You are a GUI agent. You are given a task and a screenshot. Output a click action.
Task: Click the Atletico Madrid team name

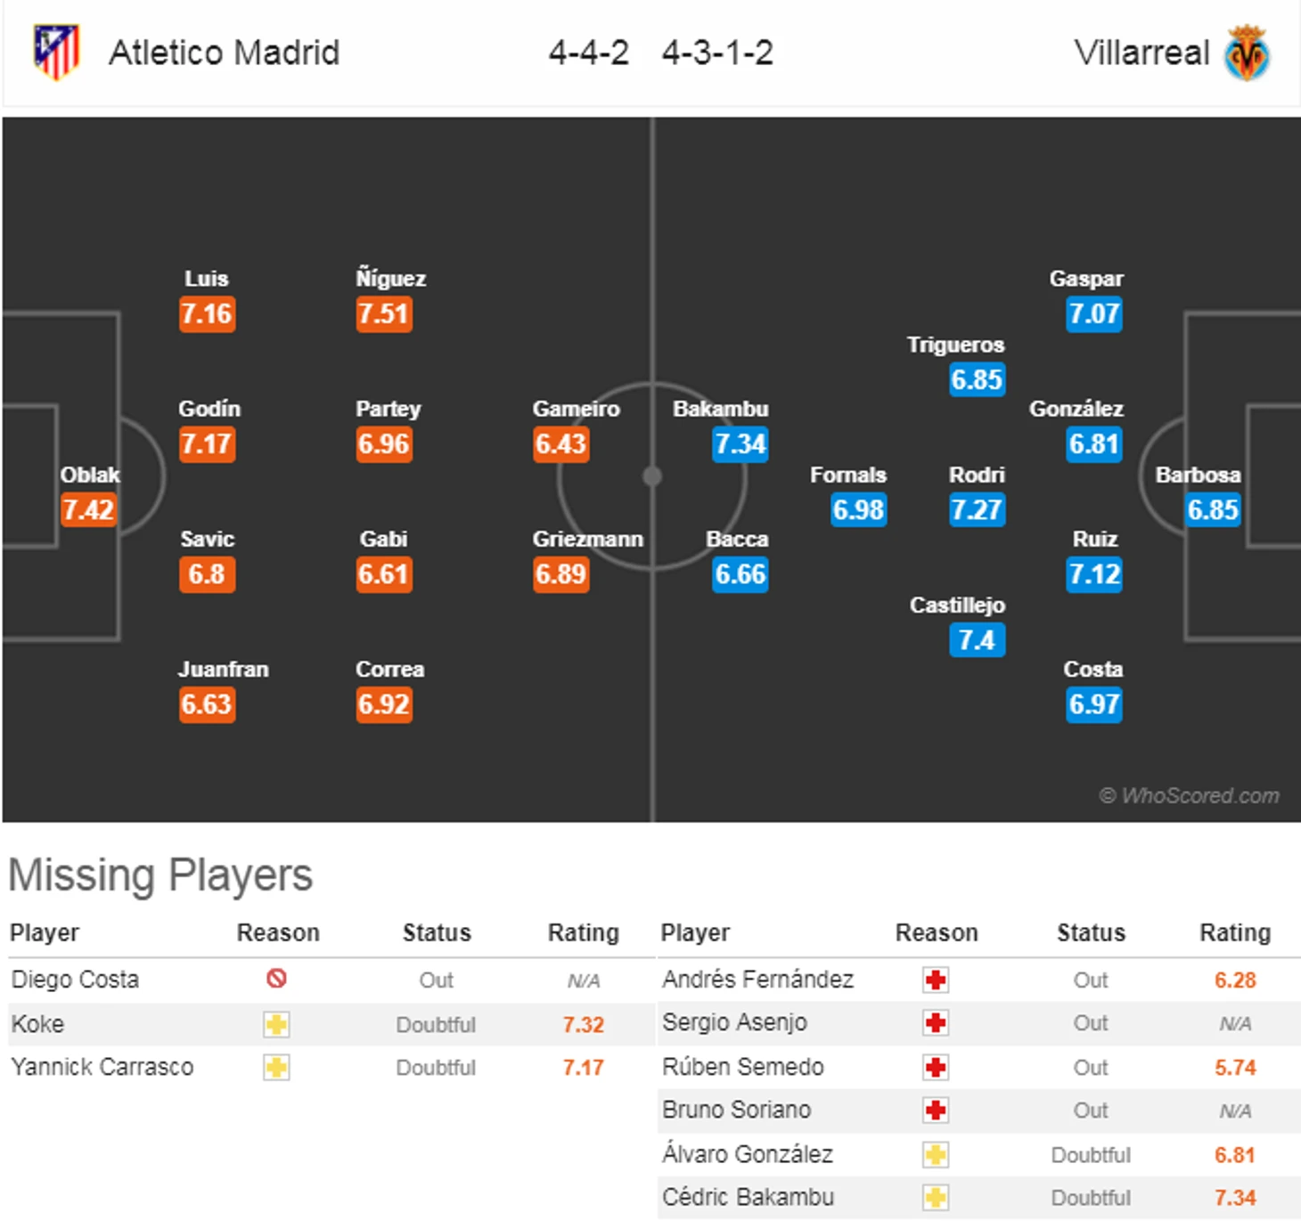pos(225,53)
